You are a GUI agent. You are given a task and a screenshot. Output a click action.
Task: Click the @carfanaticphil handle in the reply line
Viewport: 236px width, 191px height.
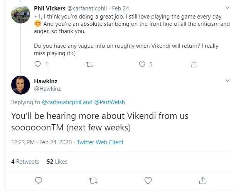tap(61, 102)
